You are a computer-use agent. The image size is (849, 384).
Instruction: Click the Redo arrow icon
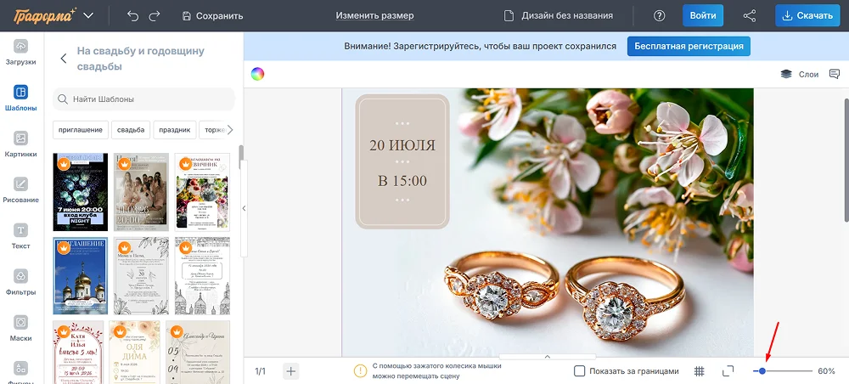point(155,15)
